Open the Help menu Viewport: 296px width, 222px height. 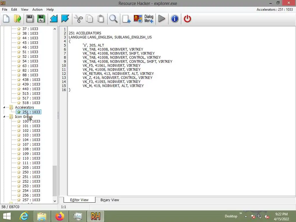click(x=50, y=10)
